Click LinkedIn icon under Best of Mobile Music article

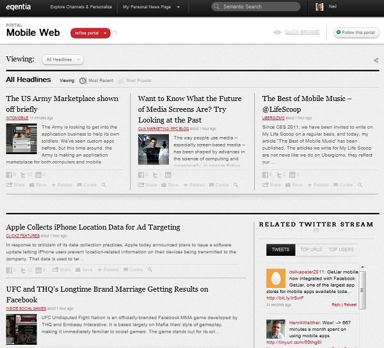click(x=292, y=175)
